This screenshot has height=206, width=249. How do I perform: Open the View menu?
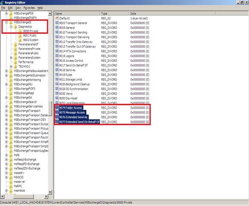click(x=18, y=8)
